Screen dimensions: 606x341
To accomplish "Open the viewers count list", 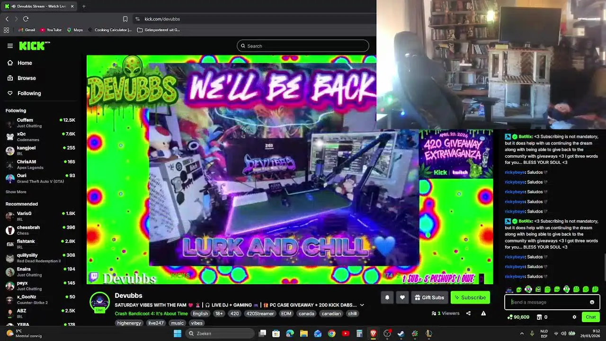I will [x=446, y=313].
